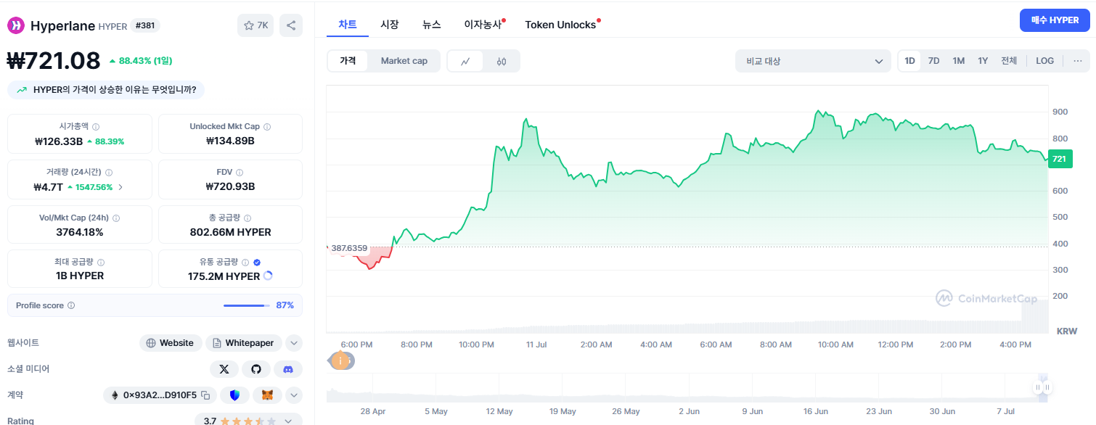Add token to MetaMask fox icon

click(x=268, y=395)
